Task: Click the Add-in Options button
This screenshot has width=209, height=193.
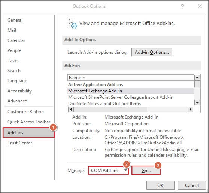Action: tap(152, 52)
